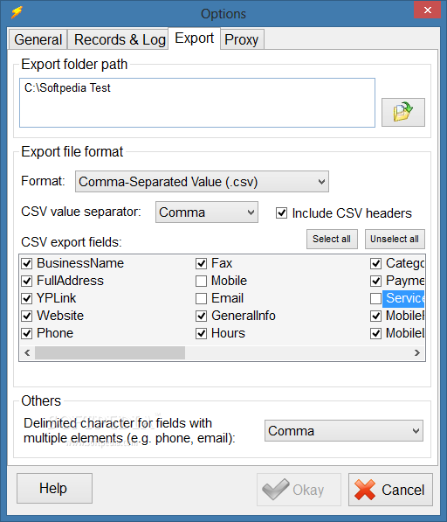Image resolution: width=447 pixels, height=522 pixels.
Task: Disable the GeneralInfo field checkbox
Action: point(201,316)
